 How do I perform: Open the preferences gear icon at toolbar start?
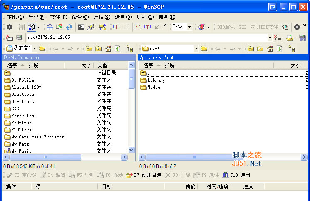[9, 27]
